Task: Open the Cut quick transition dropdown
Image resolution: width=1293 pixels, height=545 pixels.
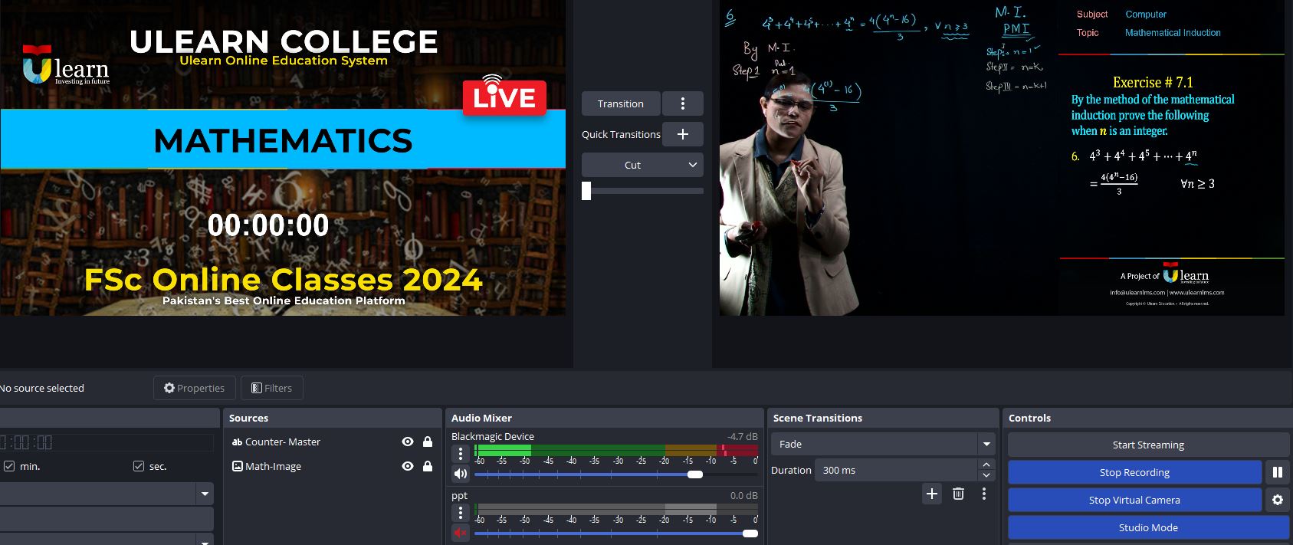Action: (x=642, y=165)
